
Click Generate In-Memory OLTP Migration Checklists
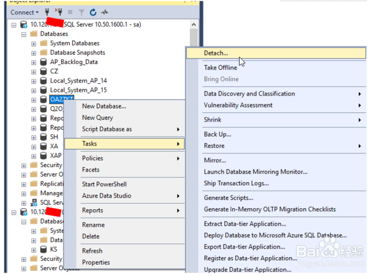276,209
